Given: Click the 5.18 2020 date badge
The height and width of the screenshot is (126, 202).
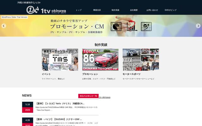Looking at the screenshot, I should click(27, 107).
